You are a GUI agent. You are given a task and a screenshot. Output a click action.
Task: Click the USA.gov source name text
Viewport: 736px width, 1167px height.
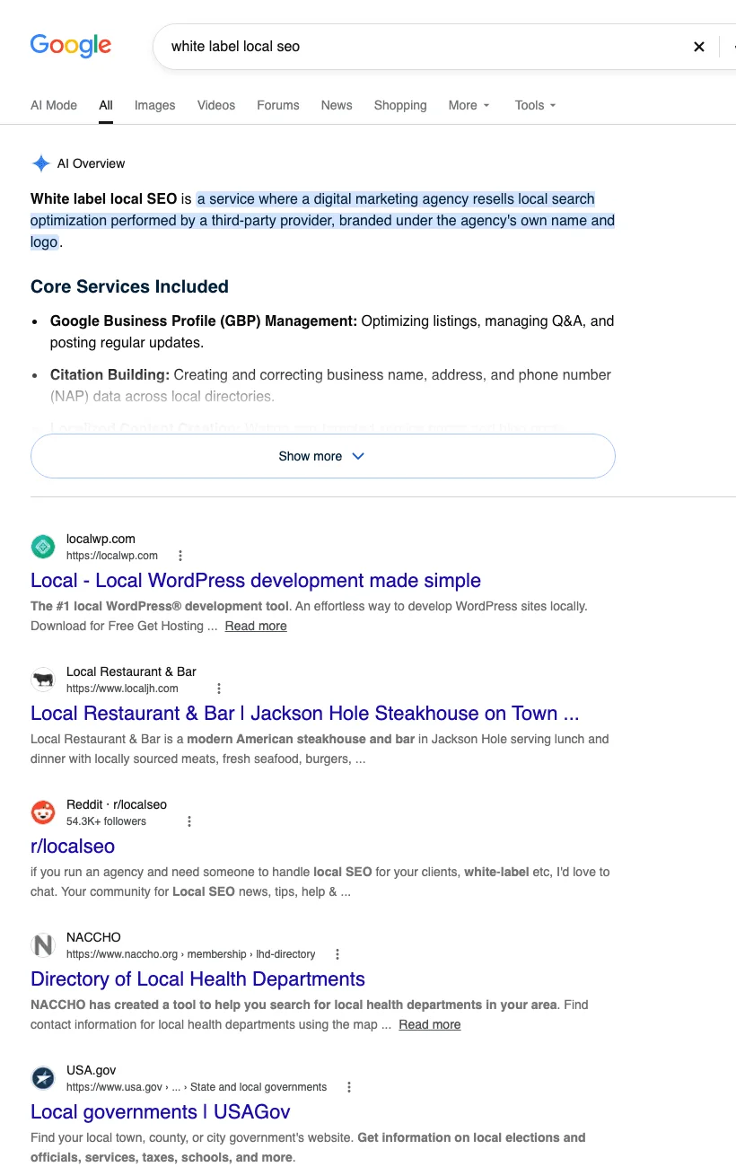[x=91, y=1070]
